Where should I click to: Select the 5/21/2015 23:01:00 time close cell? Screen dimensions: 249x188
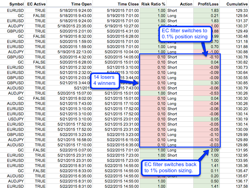[x=125, y=119]
